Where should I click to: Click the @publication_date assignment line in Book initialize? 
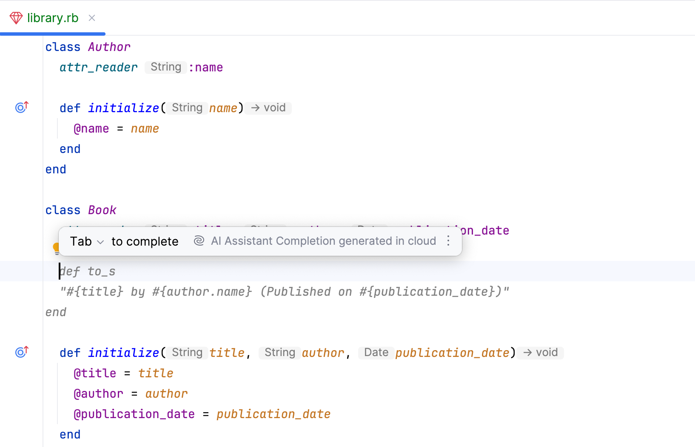pyautogui.click(x=202, y=414)
